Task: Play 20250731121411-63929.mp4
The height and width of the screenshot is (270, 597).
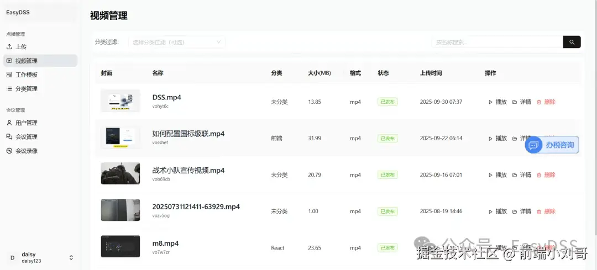Action: (x=498, y=211)
